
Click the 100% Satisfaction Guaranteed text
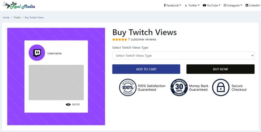click(152, 88)
